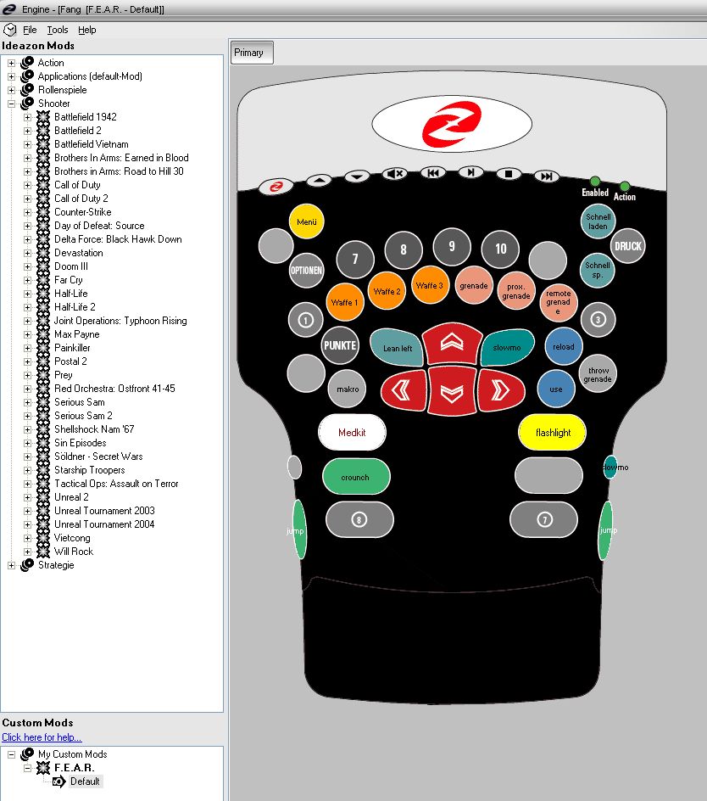Select Will Rock in the mods tree

(x=74, y=552)
